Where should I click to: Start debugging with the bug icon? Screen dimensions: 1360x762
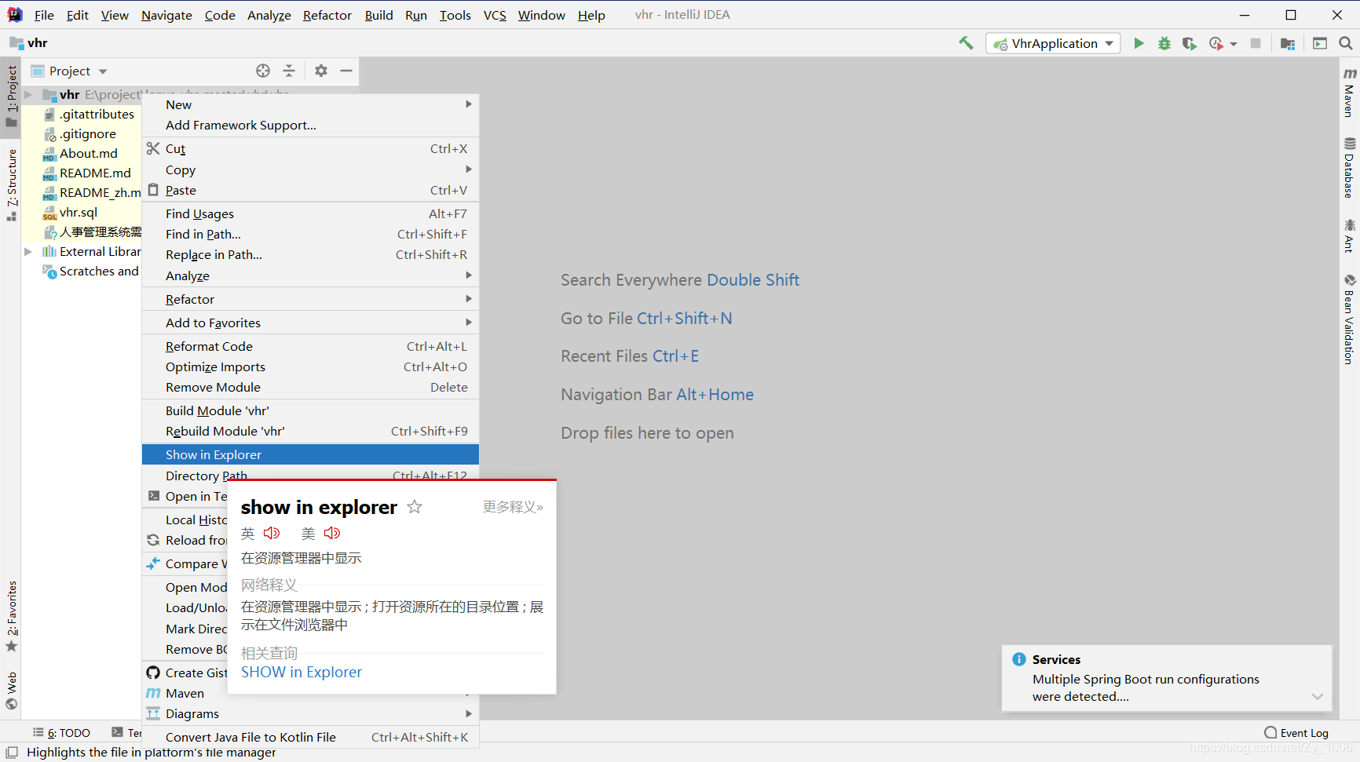(x=1164, y=43)
